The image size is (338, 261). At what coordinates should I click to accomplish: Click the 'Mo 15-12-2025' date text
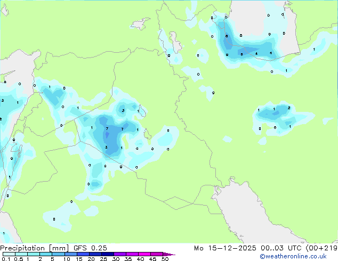pos(225,248)
